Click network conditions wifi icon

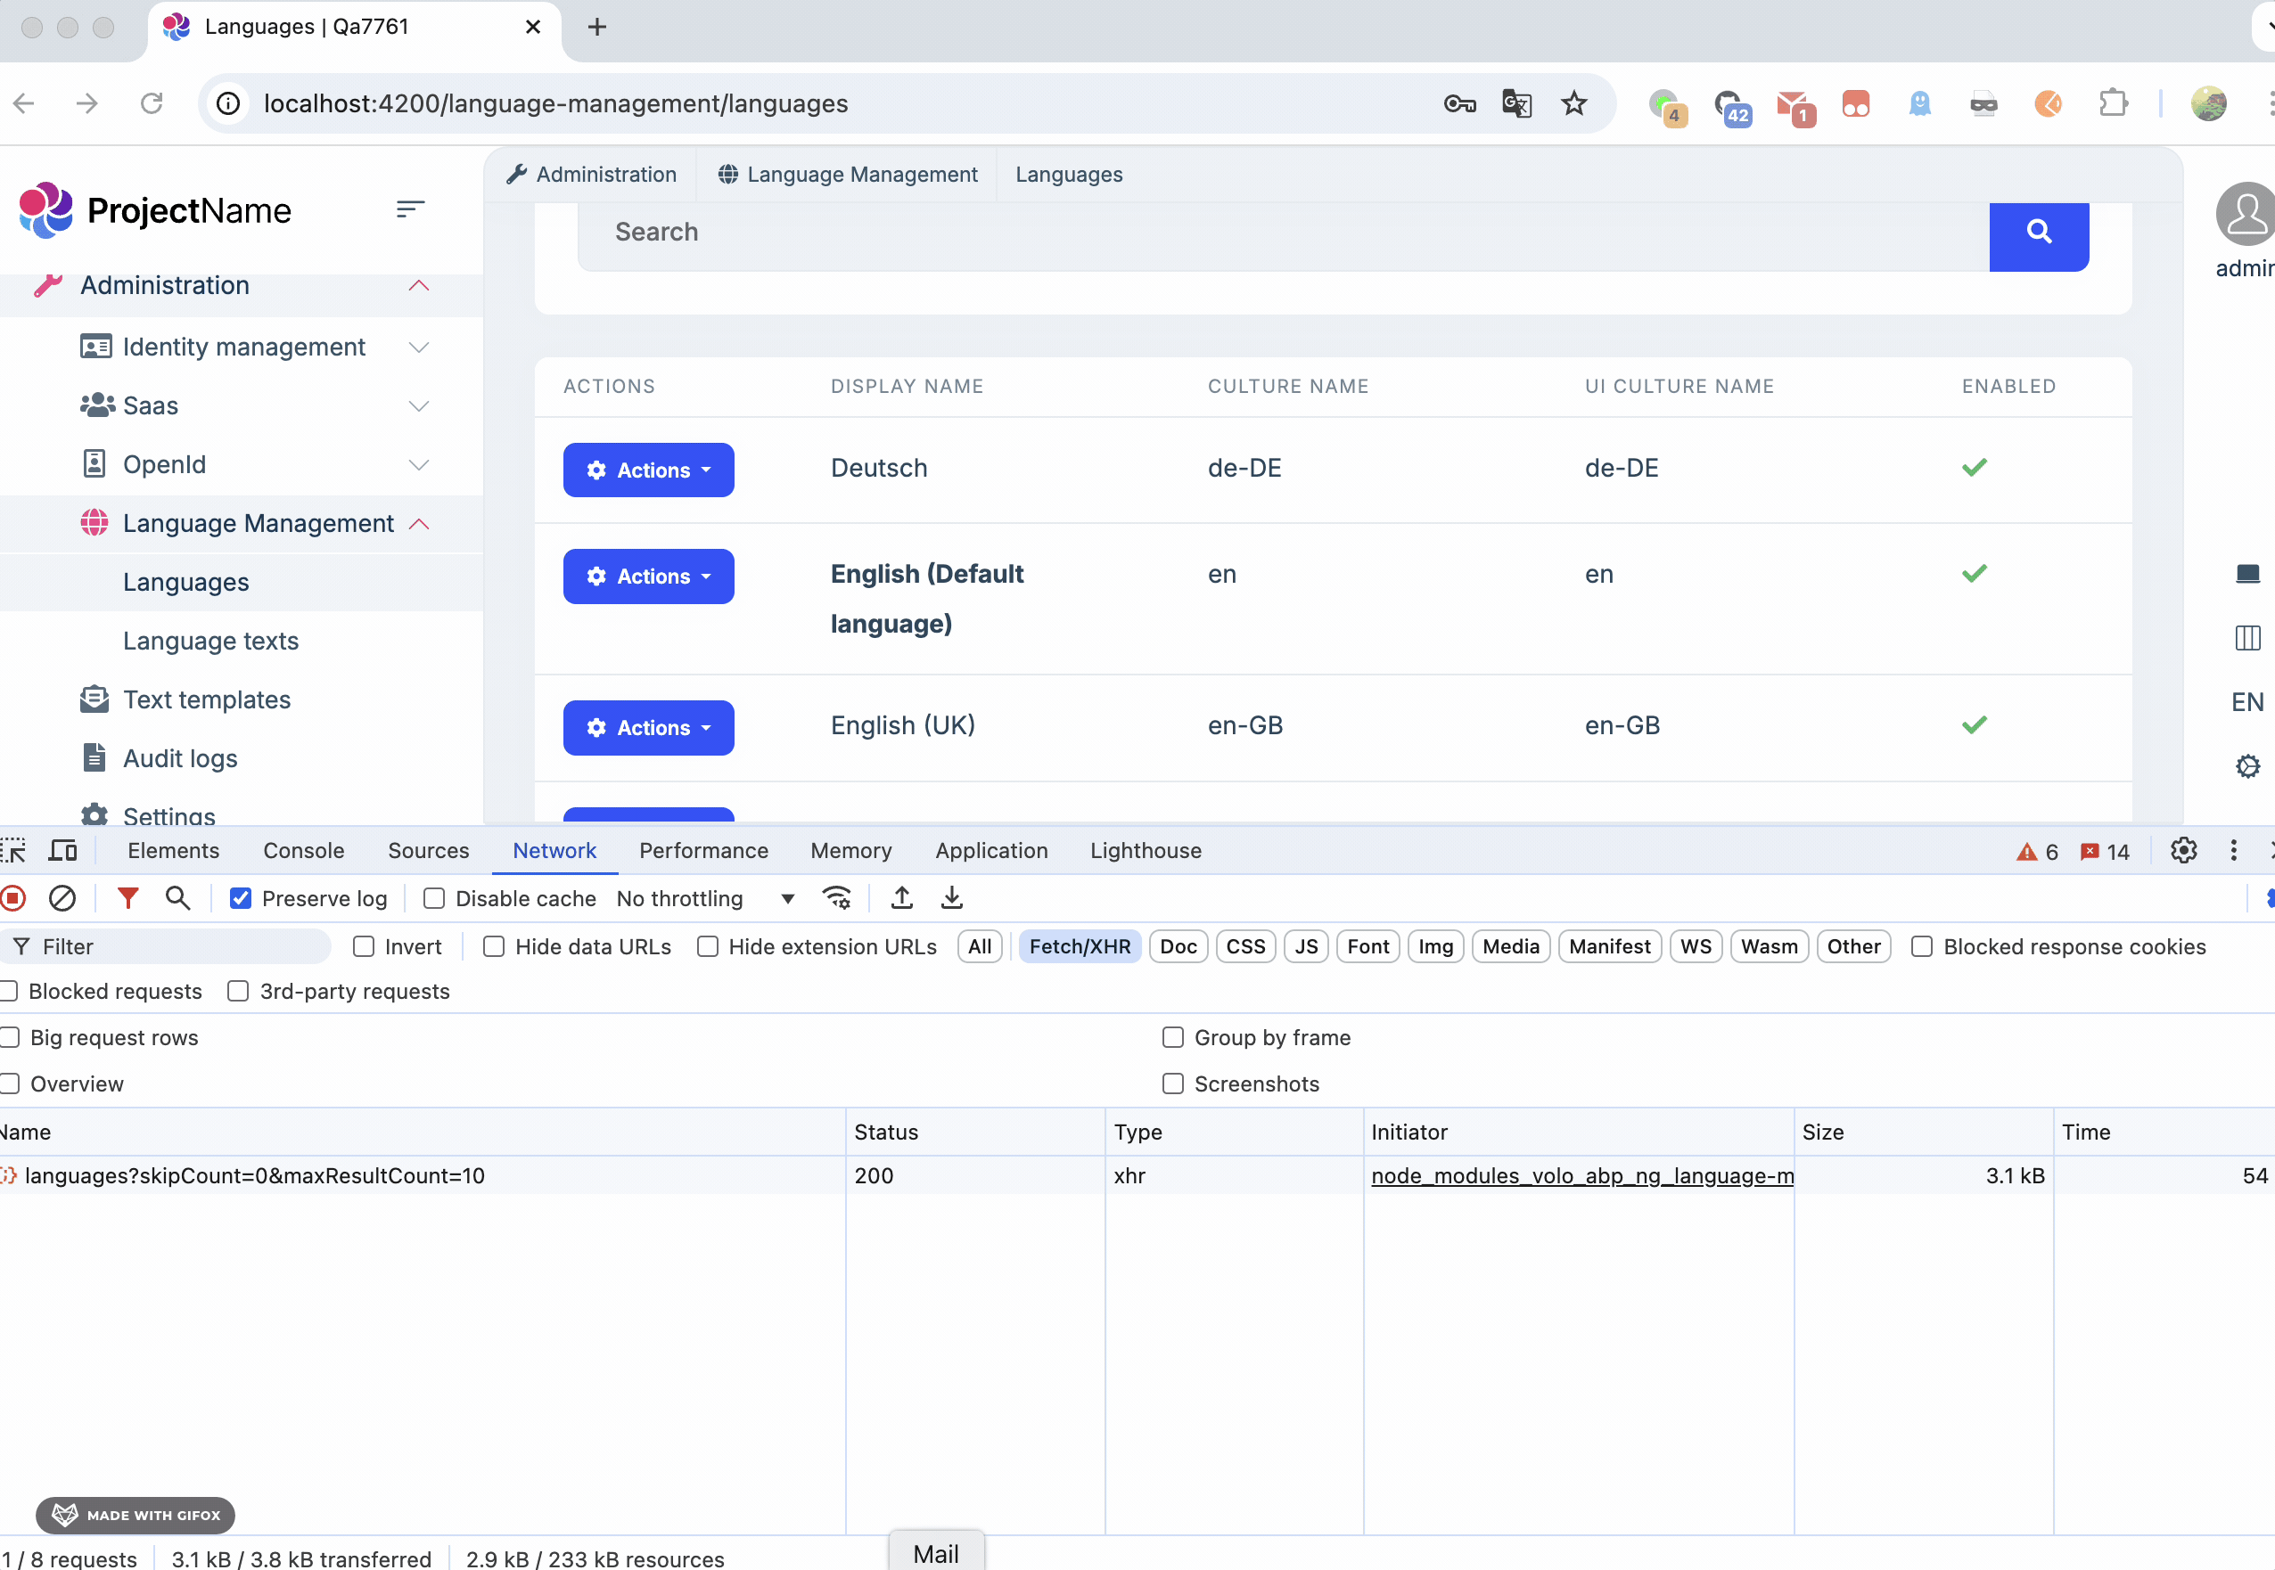pyautogui.click(x=836, y=898)
